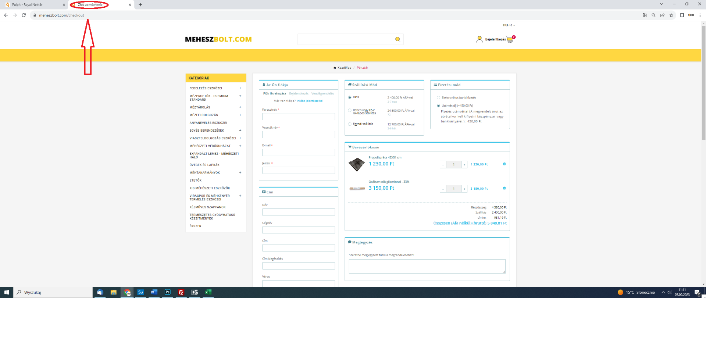Click the Inkább jelentkezz be! link
706x364 pixels.
[310, 101]
